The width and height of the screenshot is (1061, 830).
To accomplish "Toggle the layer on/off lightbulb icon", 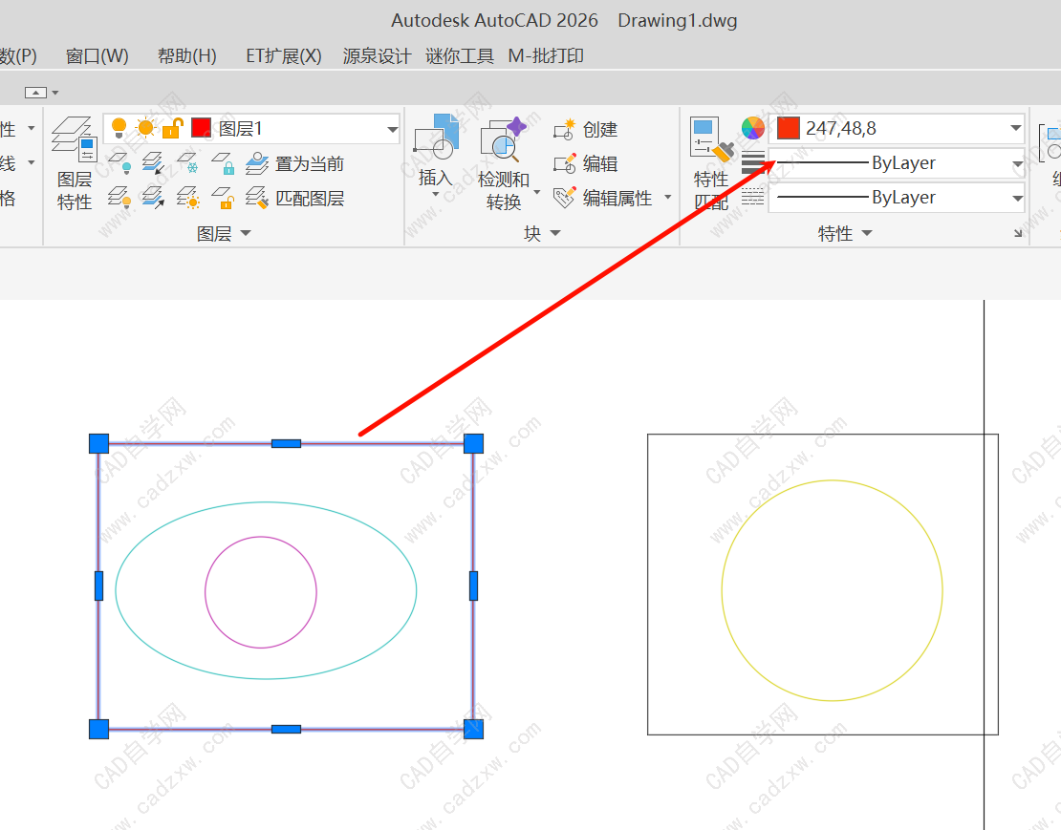I will [119, 128].
